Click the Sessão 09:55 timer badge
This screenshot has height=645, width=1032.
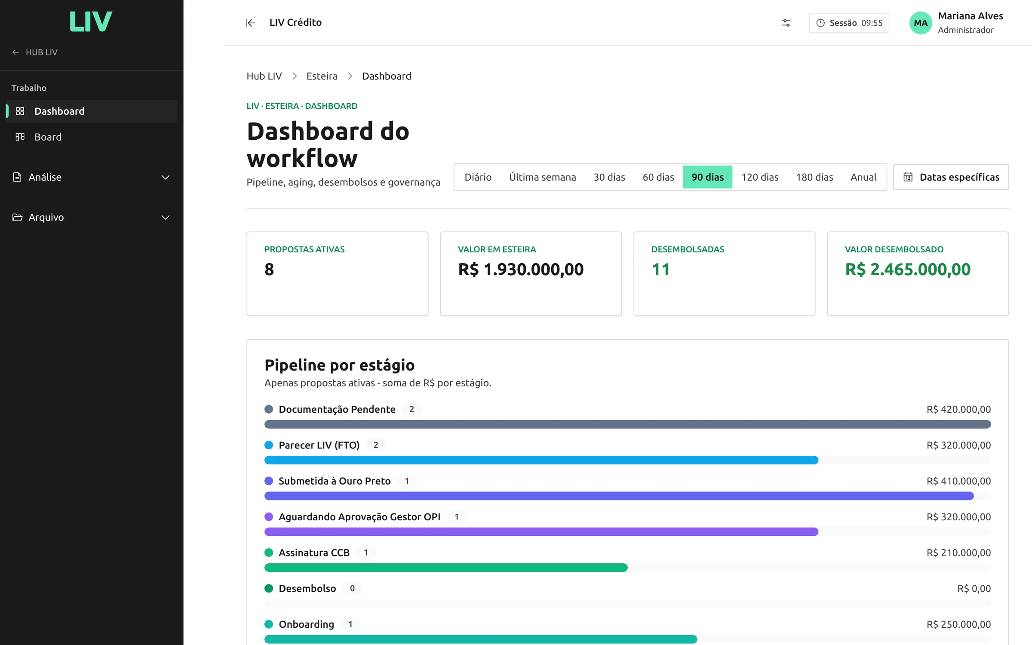tap(849, 23)
